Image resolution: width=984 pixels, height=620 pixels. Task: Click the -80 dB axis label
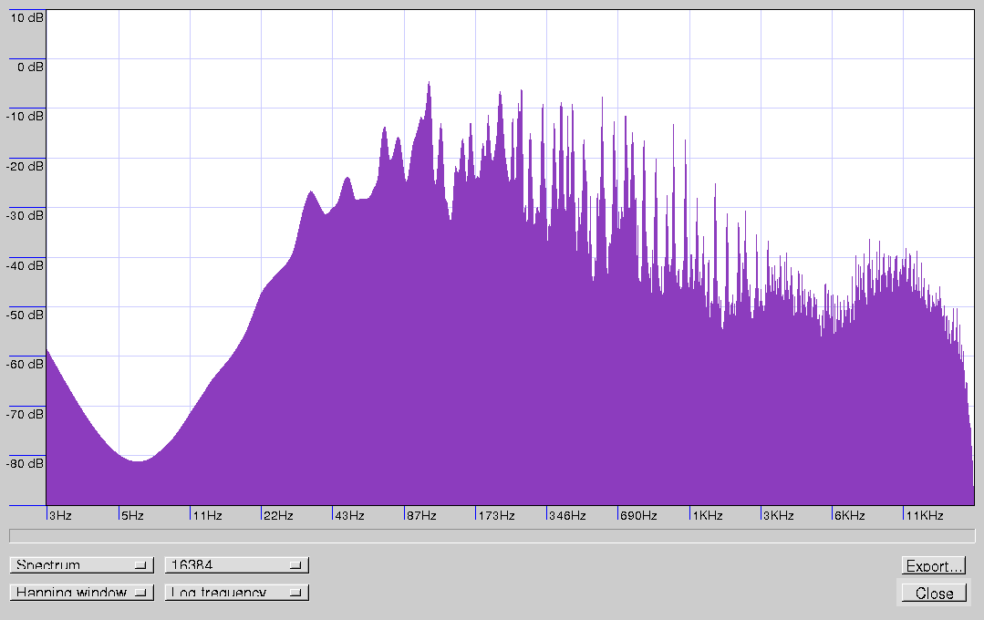click(x=26, y=463)
